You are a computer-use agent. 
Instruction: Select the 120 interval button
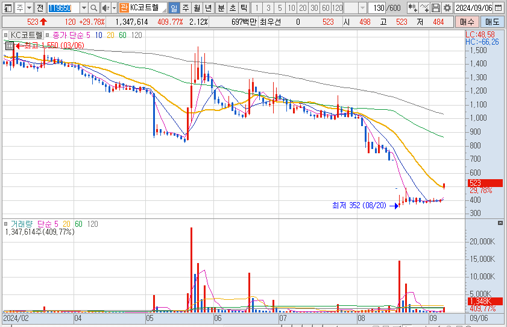click(x=337, y=8)
